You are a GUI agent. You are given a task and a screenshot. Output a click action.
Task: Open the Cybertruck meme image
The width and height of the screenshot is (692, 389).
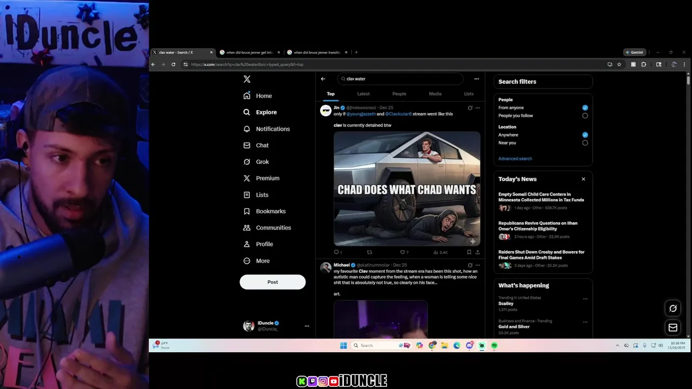click(407, 189)
